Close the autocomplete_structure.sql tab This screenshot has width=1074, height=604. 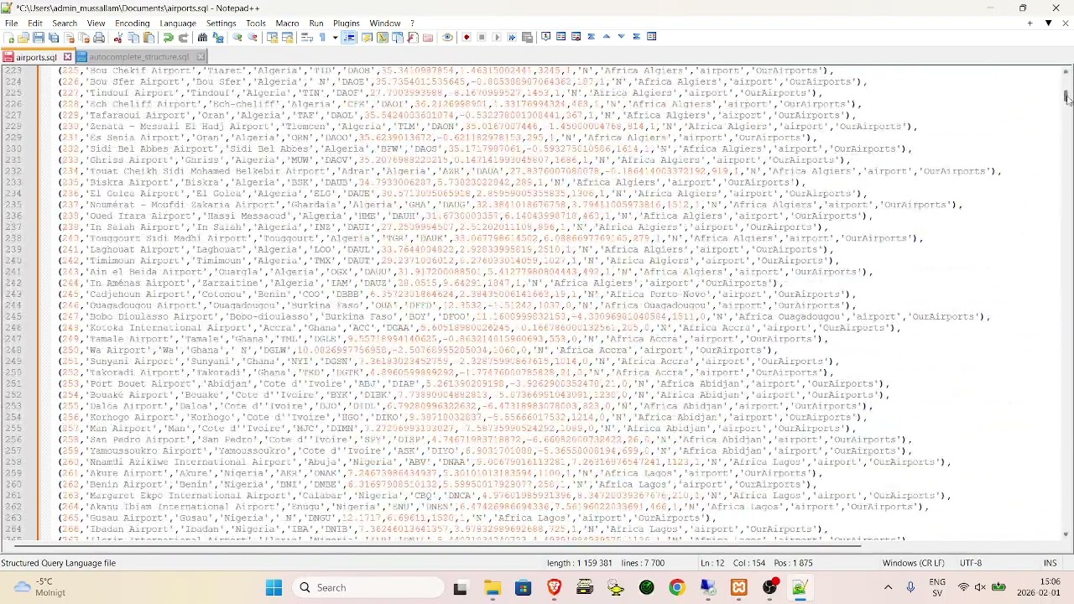[201, 57]
